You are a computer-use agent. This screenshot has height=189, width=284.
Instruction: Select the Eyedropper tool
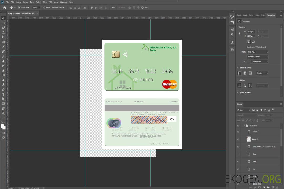(3, 47)
